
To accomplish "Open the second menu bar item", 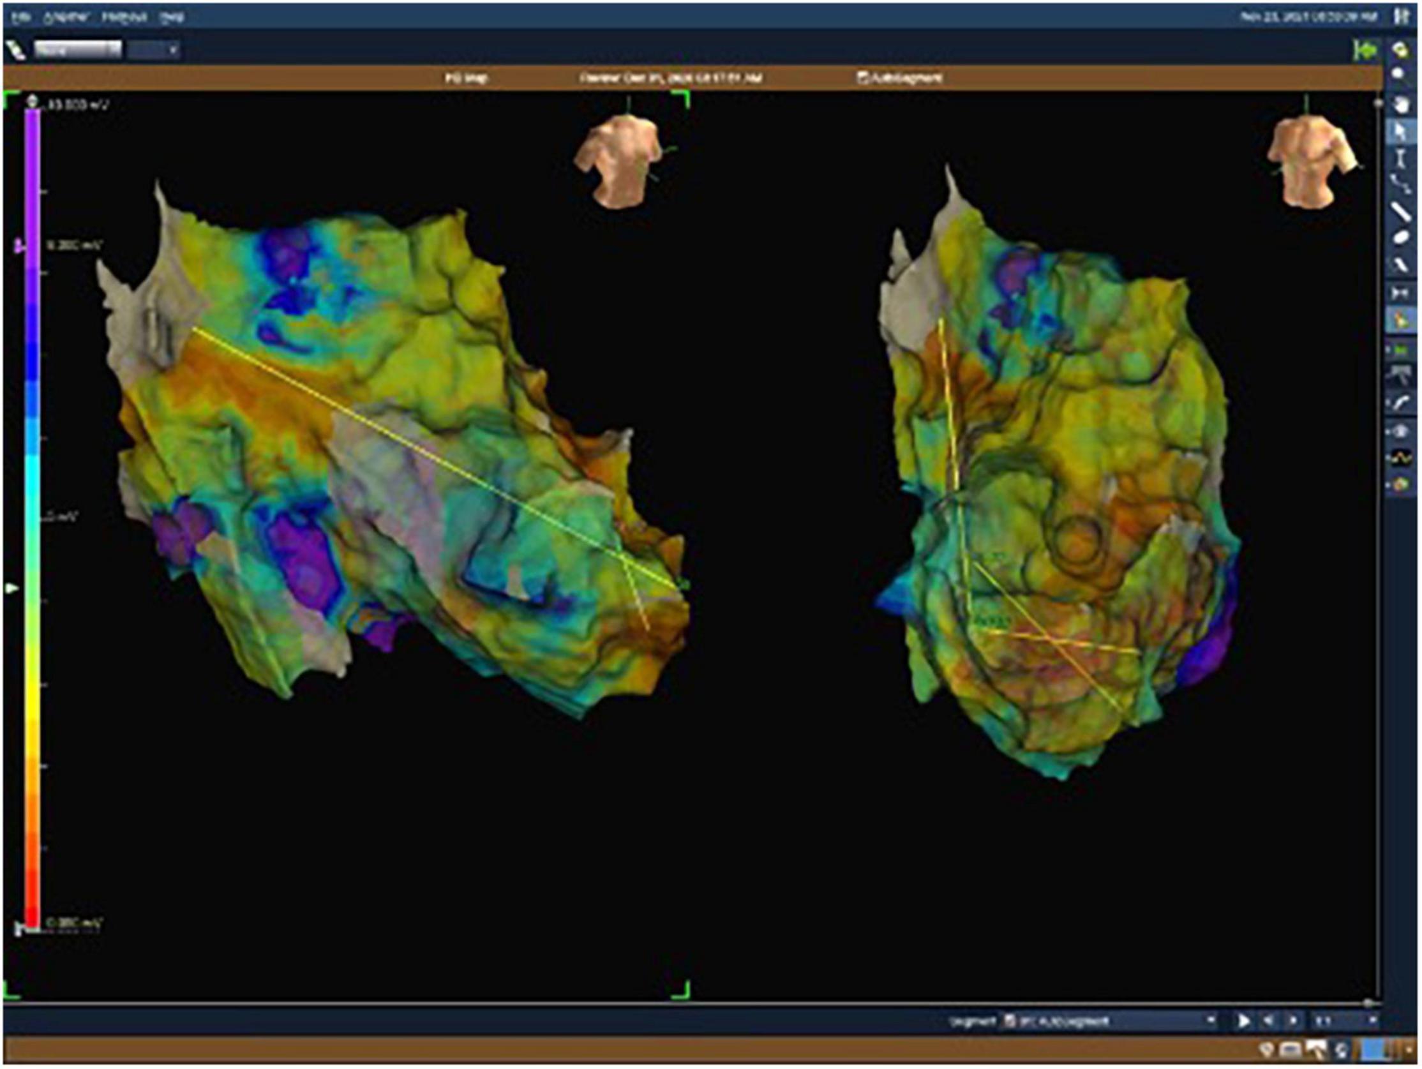I will click(67, 17).
